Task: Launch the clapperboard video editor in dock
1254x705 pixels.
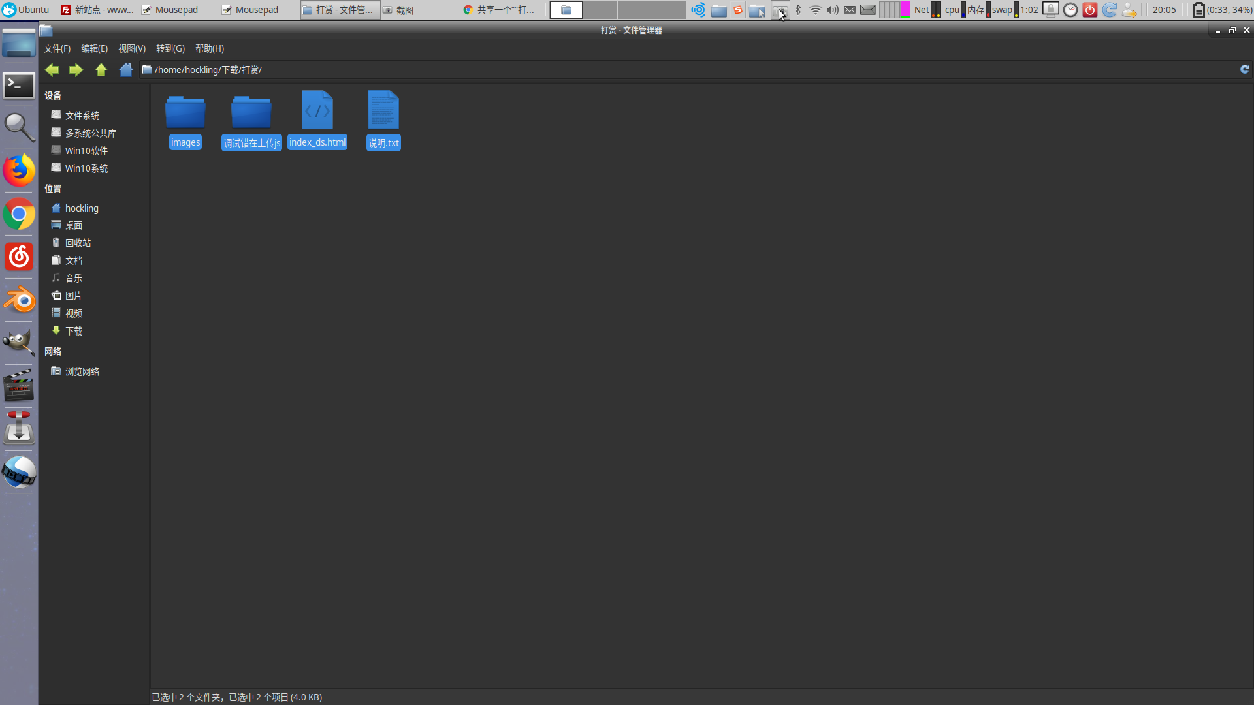Action: coord(19,386)
